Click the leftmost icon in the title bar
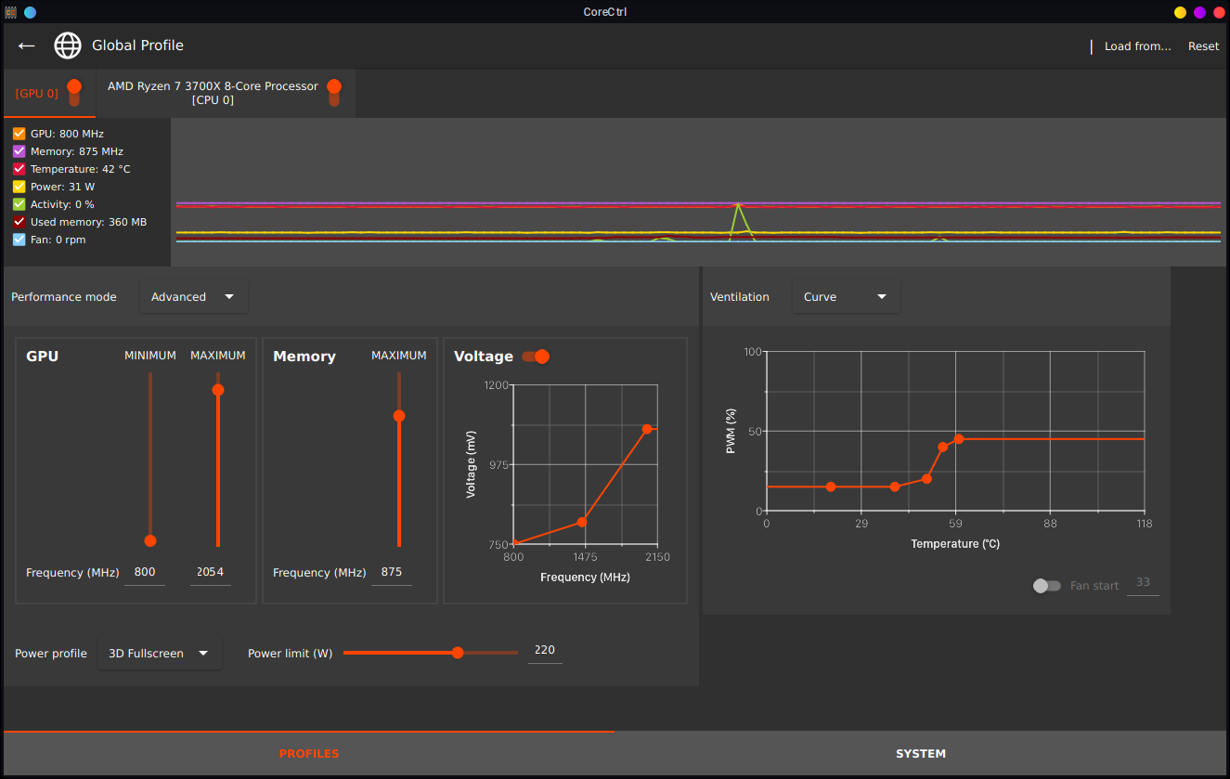The height and width of the screenshot is (779, 1230). click(x=12, y=12)
